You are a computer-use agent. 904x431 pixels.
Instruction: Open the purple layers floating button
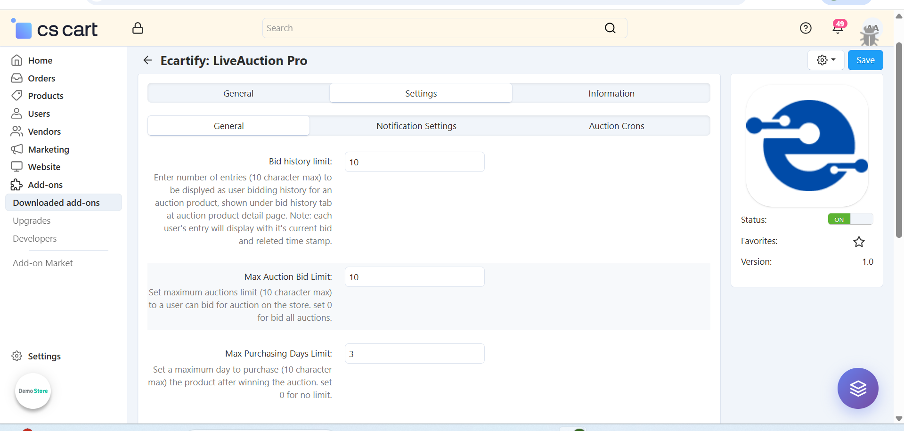click(857, 388)
